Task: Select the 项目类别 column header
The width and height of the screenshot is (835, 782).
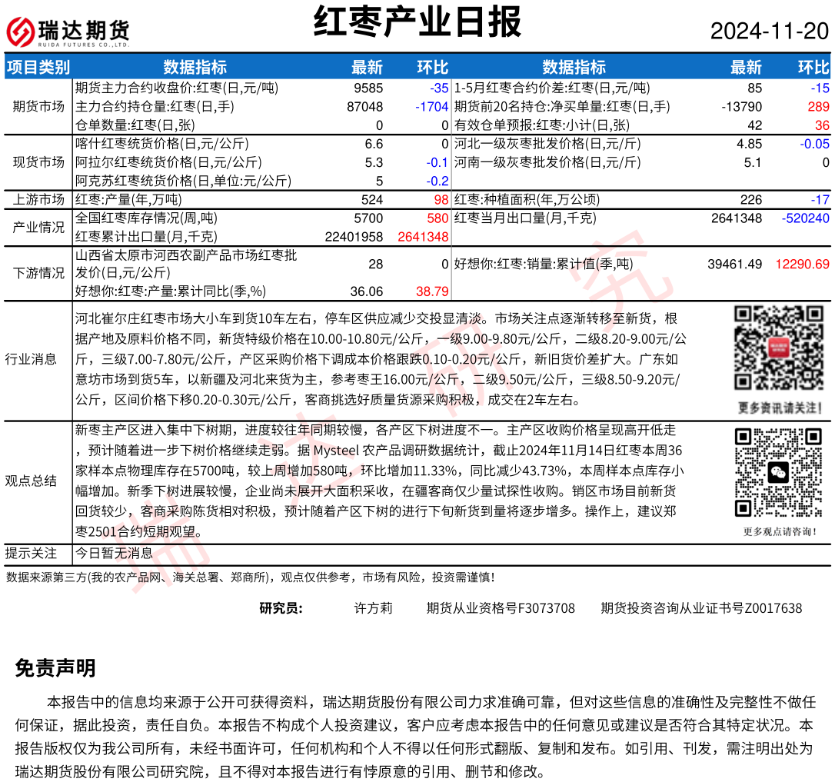Action: [38, 68]
